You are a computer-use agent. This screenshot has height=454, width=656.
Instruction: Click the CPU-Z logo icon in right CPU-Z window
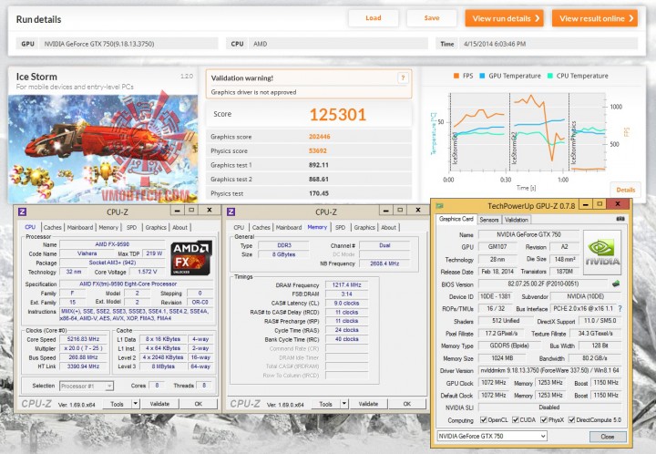pyautogui.click(x=231, y=212)
